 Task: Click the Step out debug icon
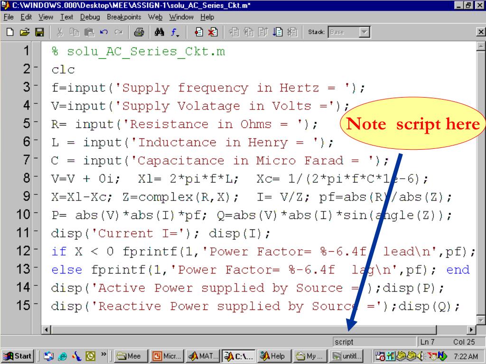click(x=263, y=32)
